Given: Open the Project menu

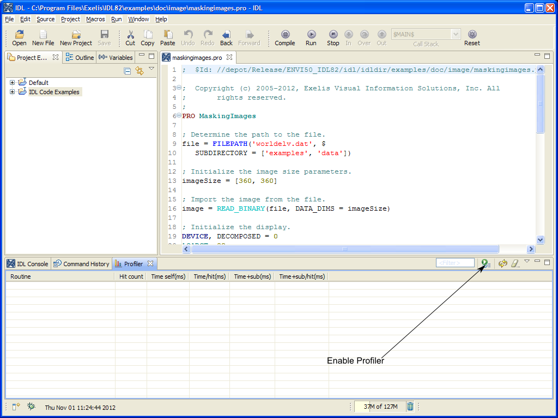Looking at the screenshot, I should point(70,19).
